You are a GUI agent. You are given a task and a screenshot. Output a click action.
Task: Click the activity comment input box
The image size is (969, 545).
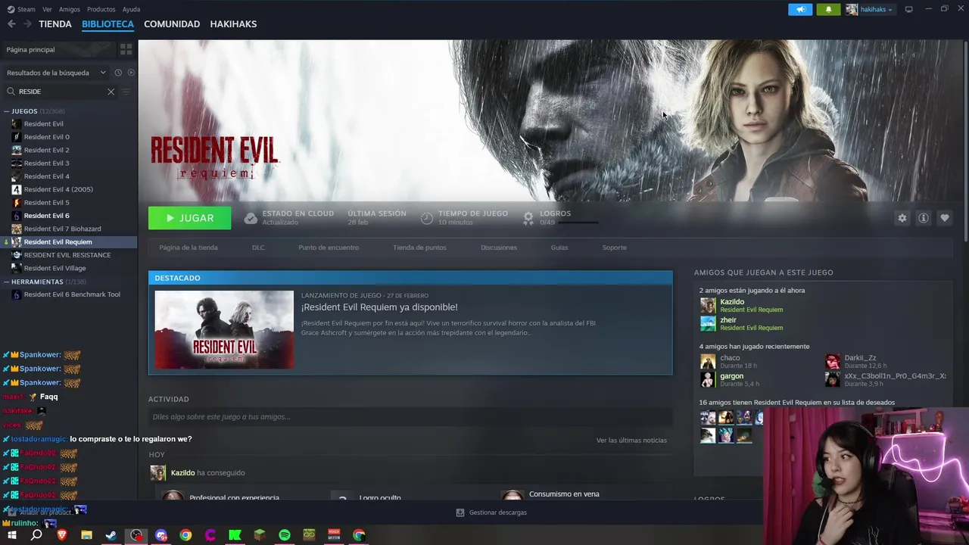pyautogui.click(x=410, y=416)
